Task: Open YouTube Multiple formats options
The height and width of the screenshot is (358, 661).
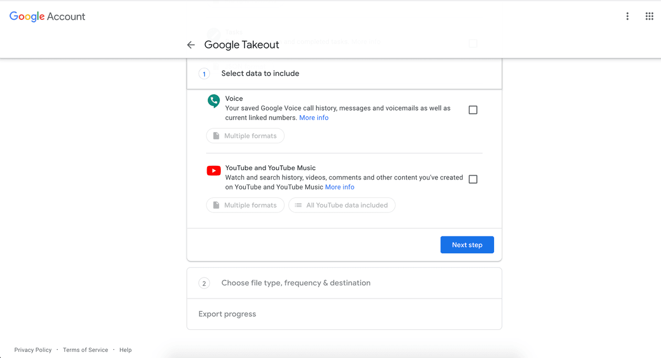Action: click(245, 205)
